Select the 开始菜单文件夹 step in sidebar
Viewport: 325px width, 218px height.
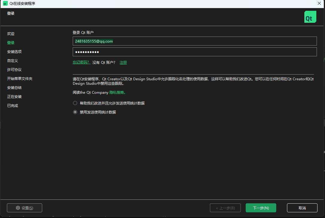pyautogui.click(x=20, y=79)
